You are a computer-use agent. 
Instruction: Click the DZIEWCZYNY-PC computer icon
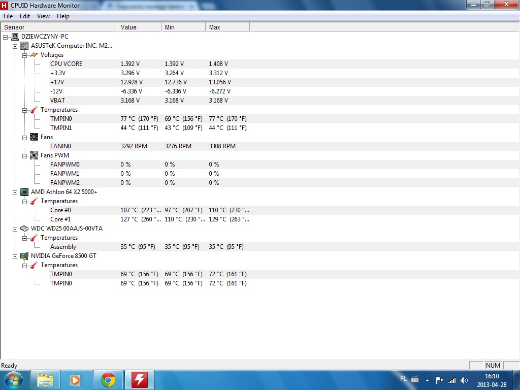coord(15,37)
